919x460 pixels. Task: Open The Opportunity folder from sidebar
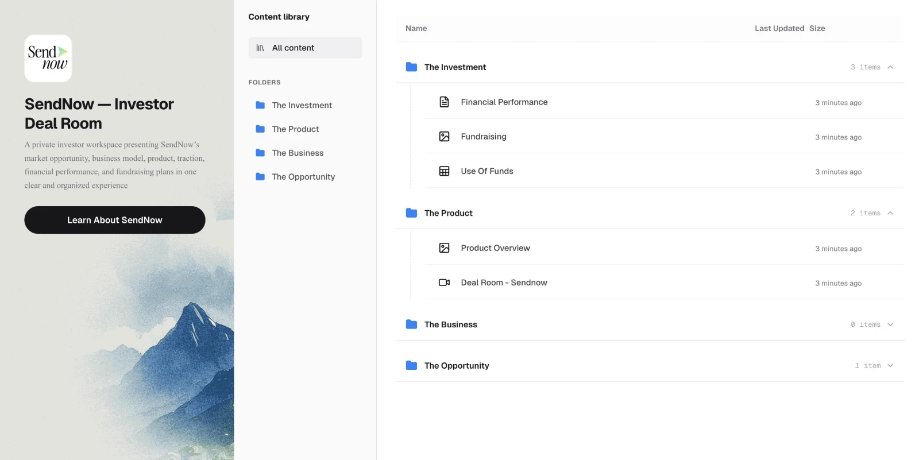[305, 177]
